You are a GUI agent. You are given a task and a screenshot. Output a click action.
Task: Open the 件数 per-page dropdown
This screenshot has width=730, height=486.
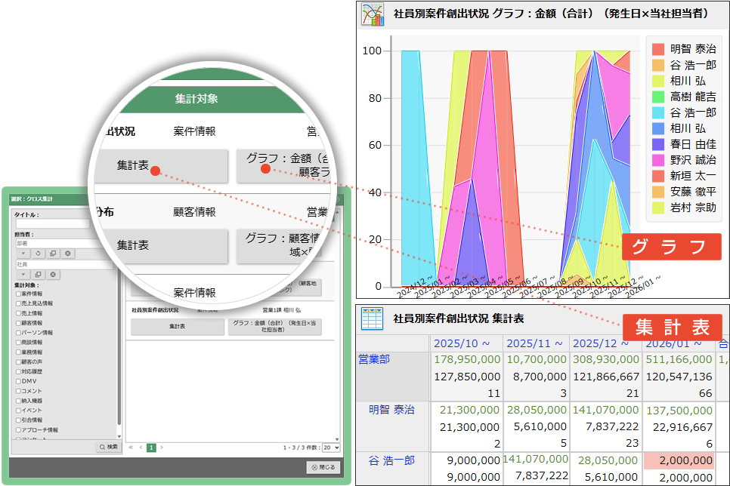pyautogui.click(x=331, y=448)
